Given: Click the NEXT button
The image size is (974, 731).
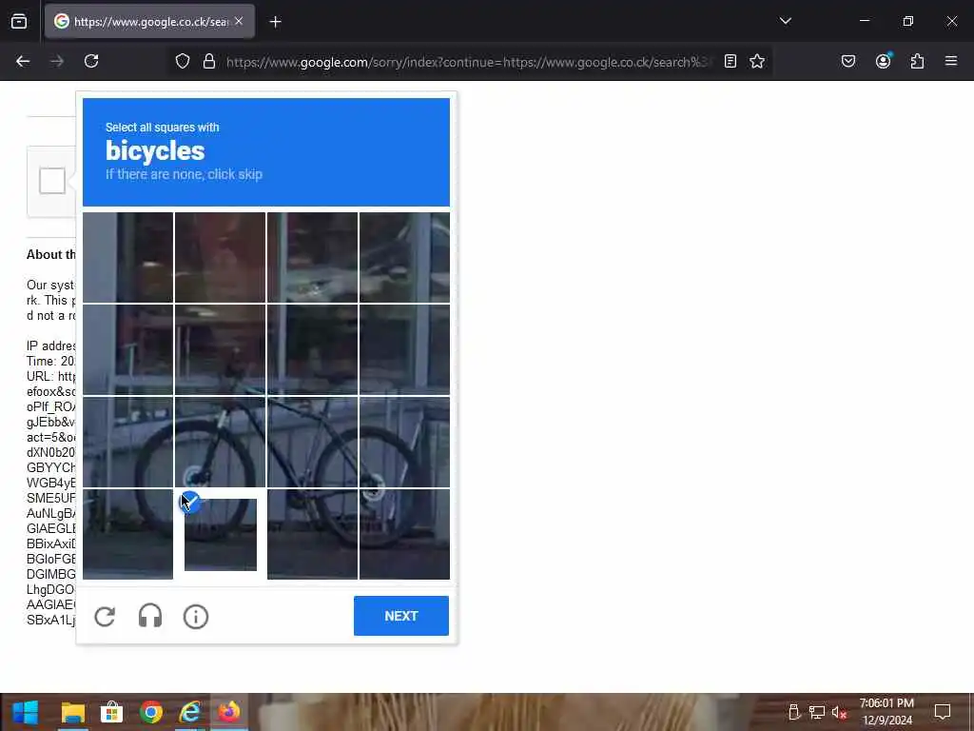Looking at the screenshot, I should (x=401, y=616).
